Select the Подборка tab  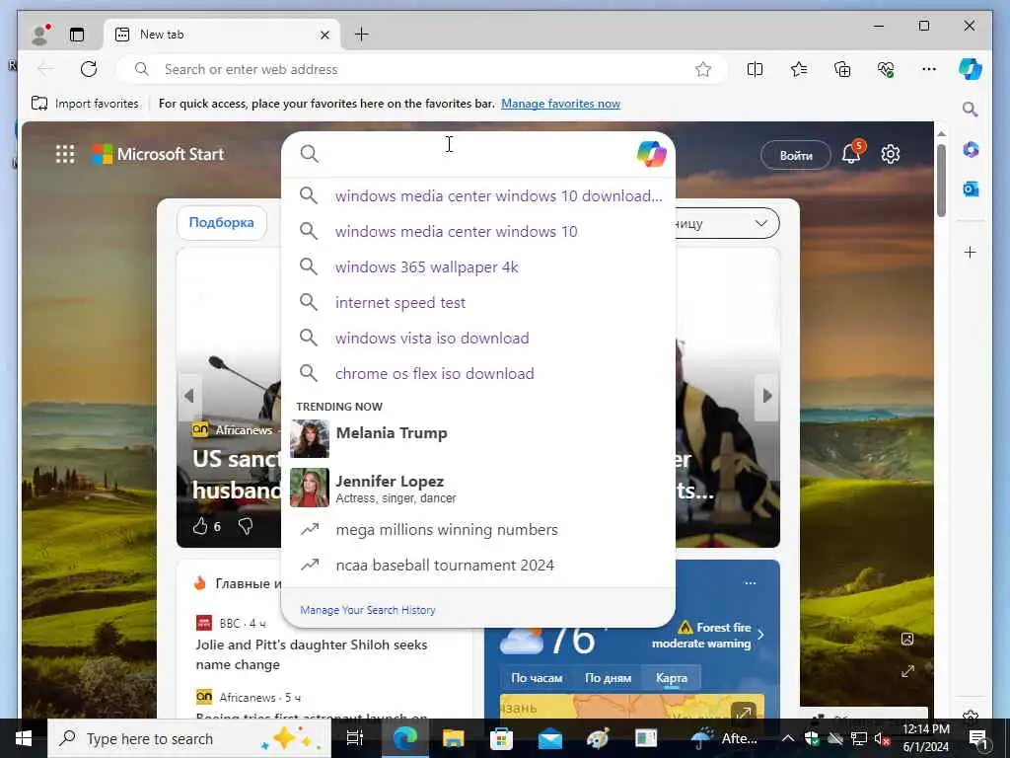click(222, 222)
